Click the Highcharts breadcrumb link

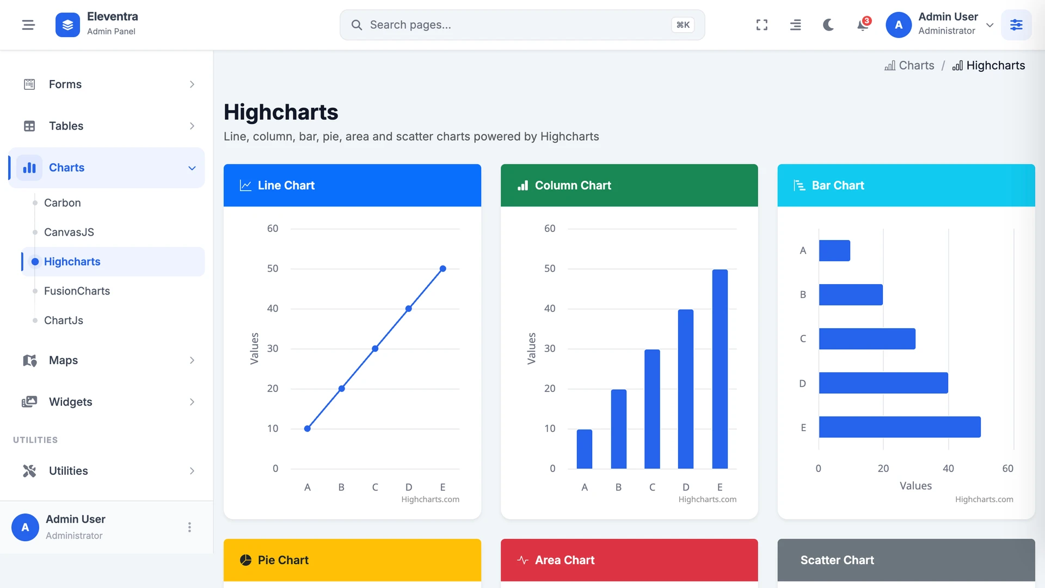(995, 66)
